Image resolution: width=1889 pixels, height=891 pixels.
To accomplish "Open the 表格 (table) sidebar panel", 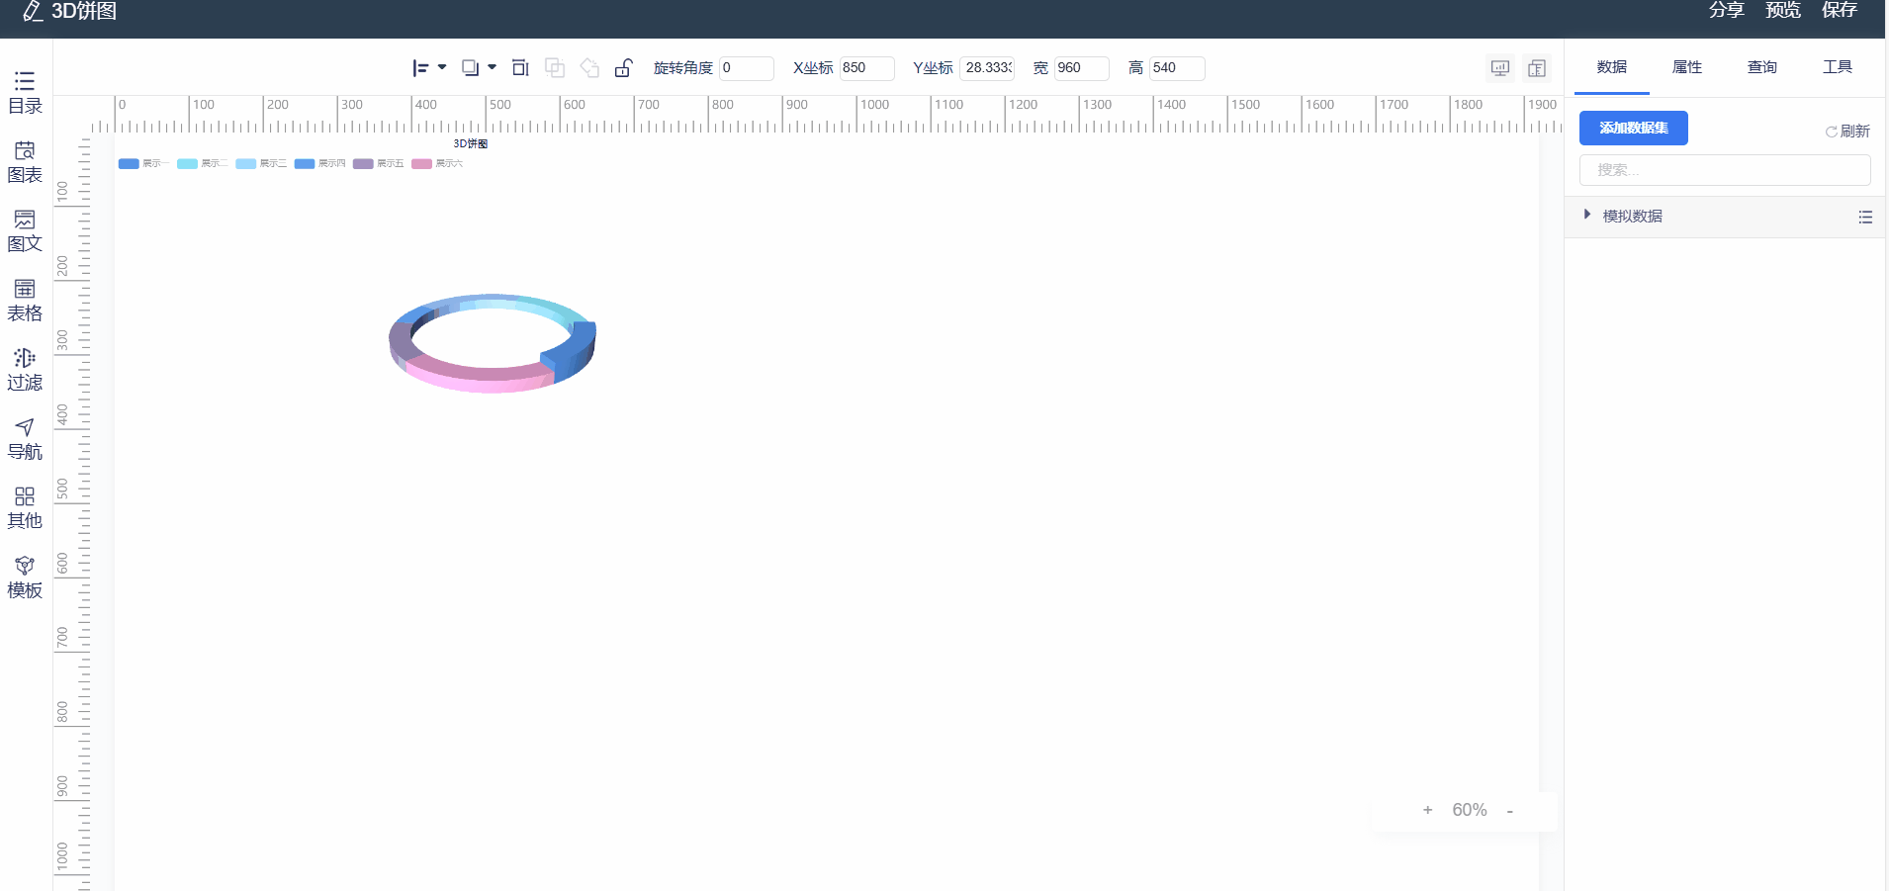I will click(x=25, y=301).
